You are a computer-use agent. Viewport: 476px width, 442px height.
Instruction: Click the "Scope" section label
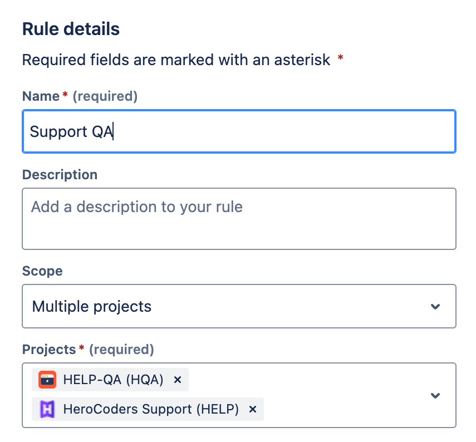click(42, 271)
